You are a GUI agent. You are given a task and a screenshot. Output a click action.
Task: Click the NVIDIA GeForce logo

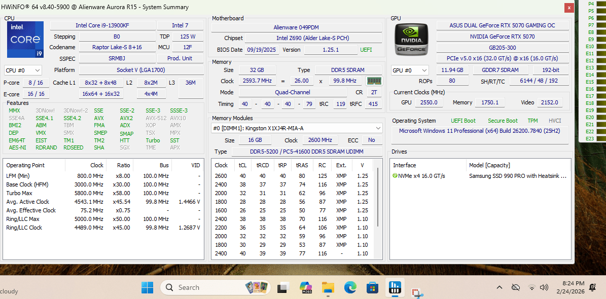[x=411, y=40]
